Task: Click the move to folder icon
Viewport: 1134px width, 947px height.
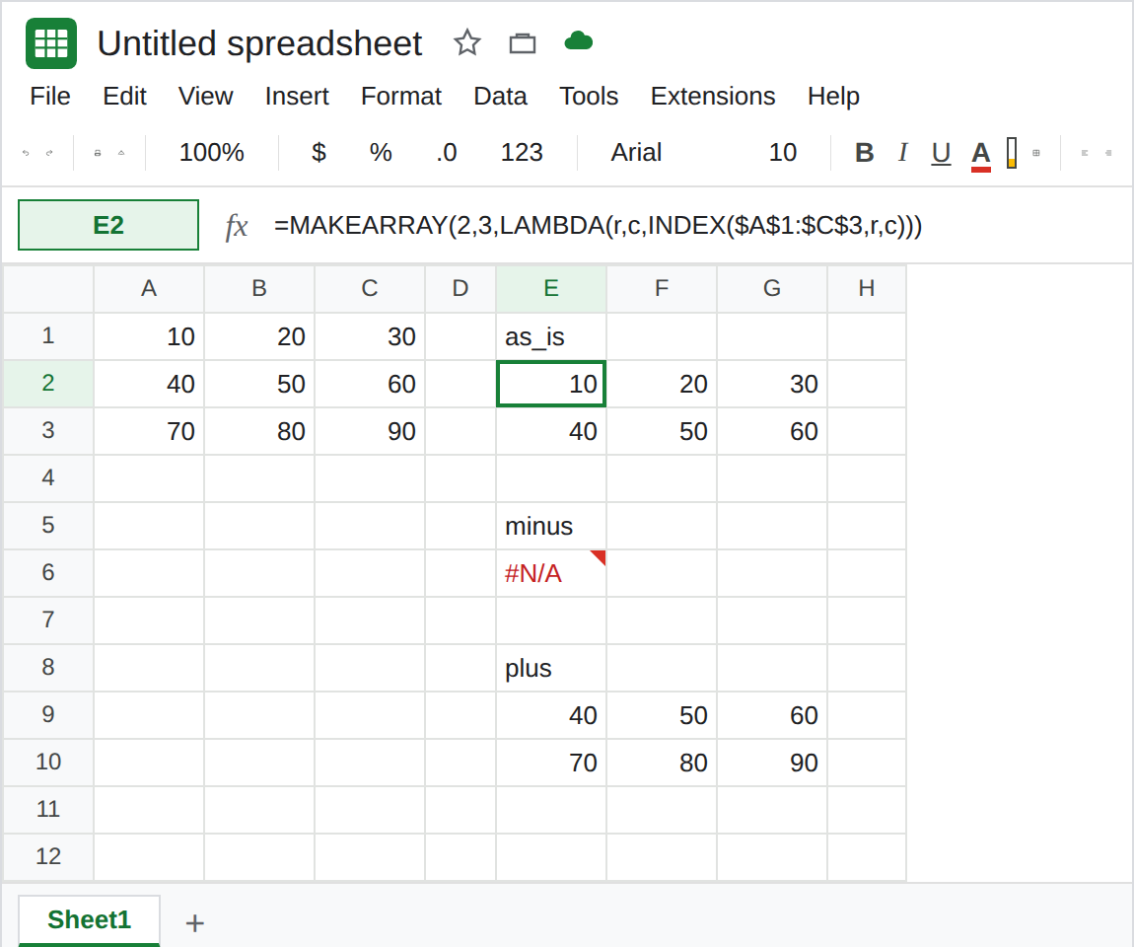Action: coord(523,43)
